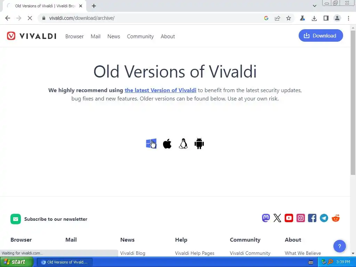Click the tray magnifier icon
356x267 pixels.
coord(330,262)
